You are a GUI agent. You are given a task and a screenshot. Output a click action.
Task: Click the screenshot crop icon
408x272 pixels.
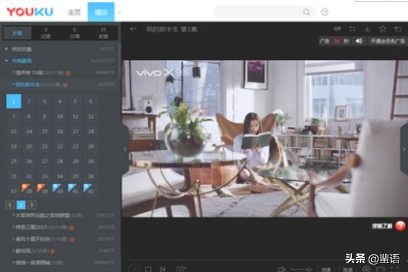[x=352, y=29]
